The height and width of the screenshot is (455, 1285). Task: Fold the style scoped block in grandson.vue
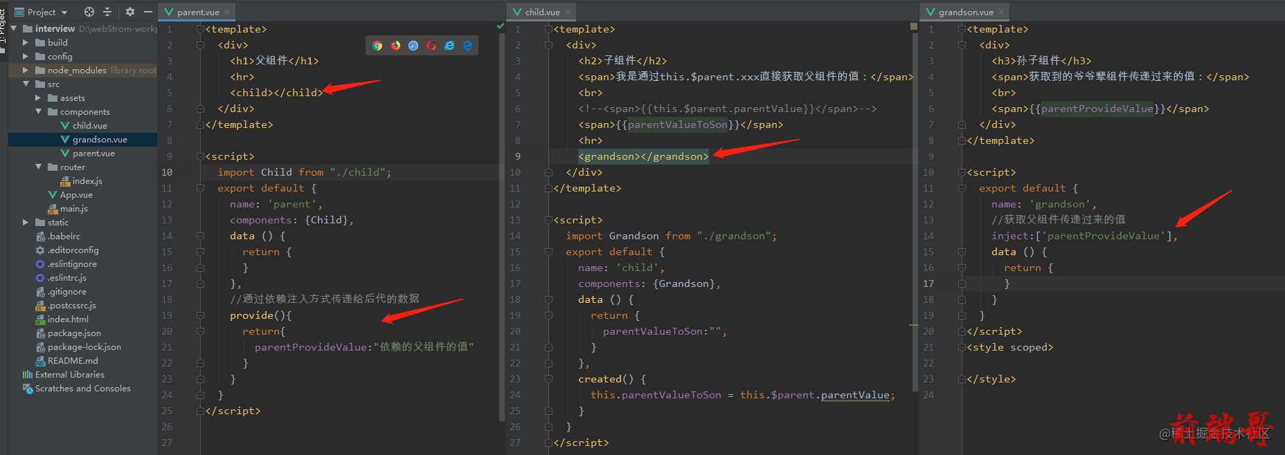coord(962,347)
